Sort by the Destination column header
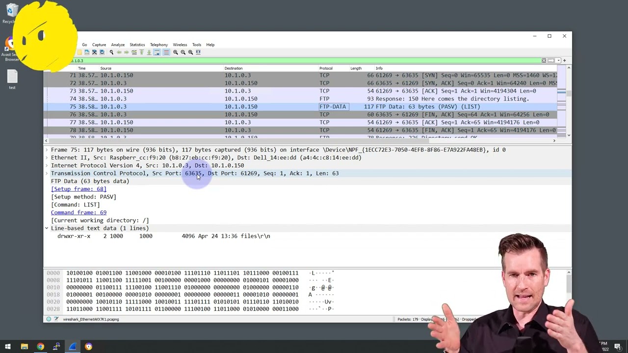The height and width of the screenshot is (353, 628). (x=234, y=69)
